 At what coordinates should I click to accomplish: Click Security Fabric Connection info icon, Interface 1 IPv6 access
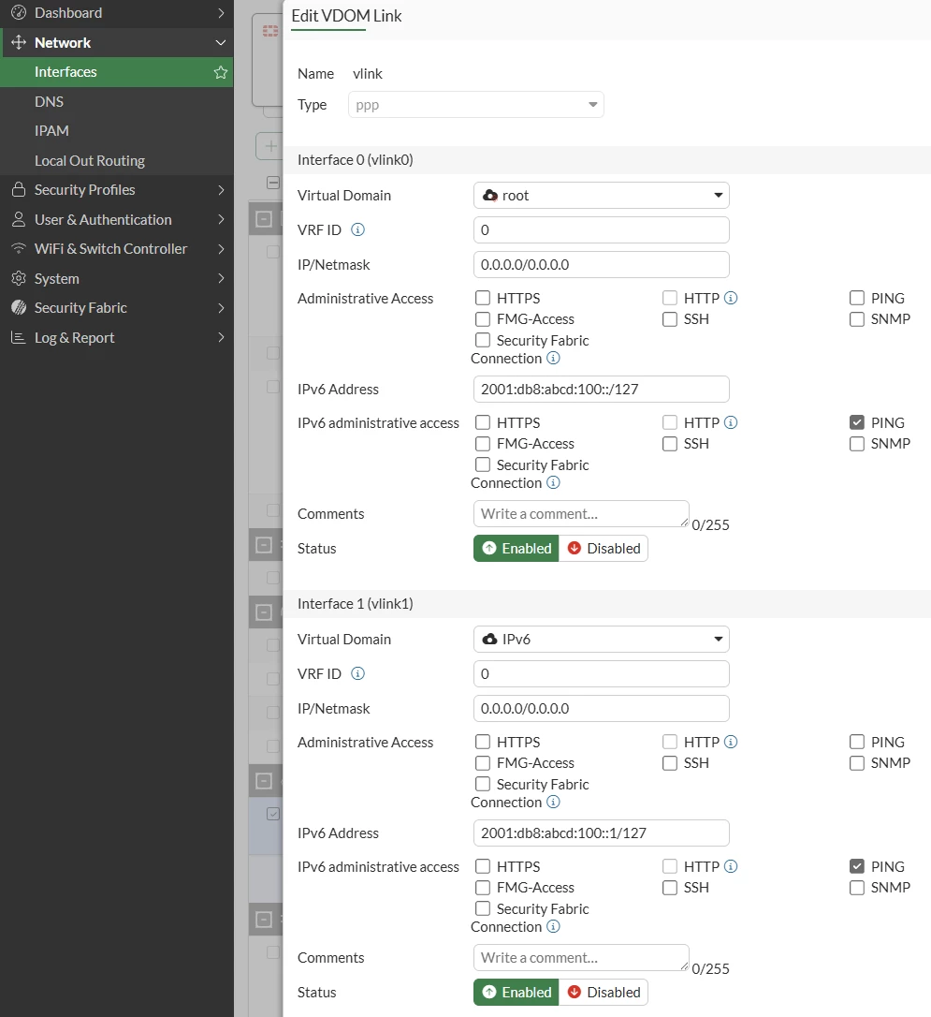[553, 926]
